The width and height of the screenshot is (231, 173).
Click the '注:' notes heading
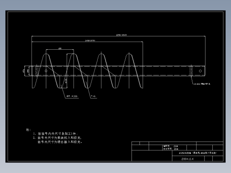(28, 130)
